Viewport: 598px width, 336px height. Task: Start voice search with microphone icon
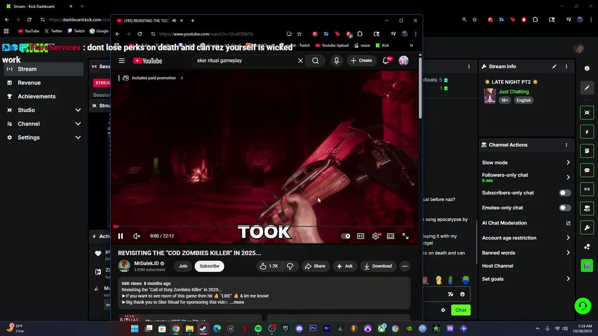pyautogui.click(x=336, y=61)
